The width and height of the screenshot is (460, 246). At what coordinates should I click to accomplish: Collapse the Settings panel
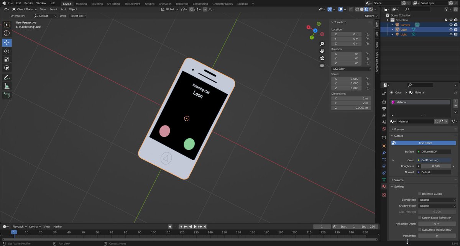399,187
